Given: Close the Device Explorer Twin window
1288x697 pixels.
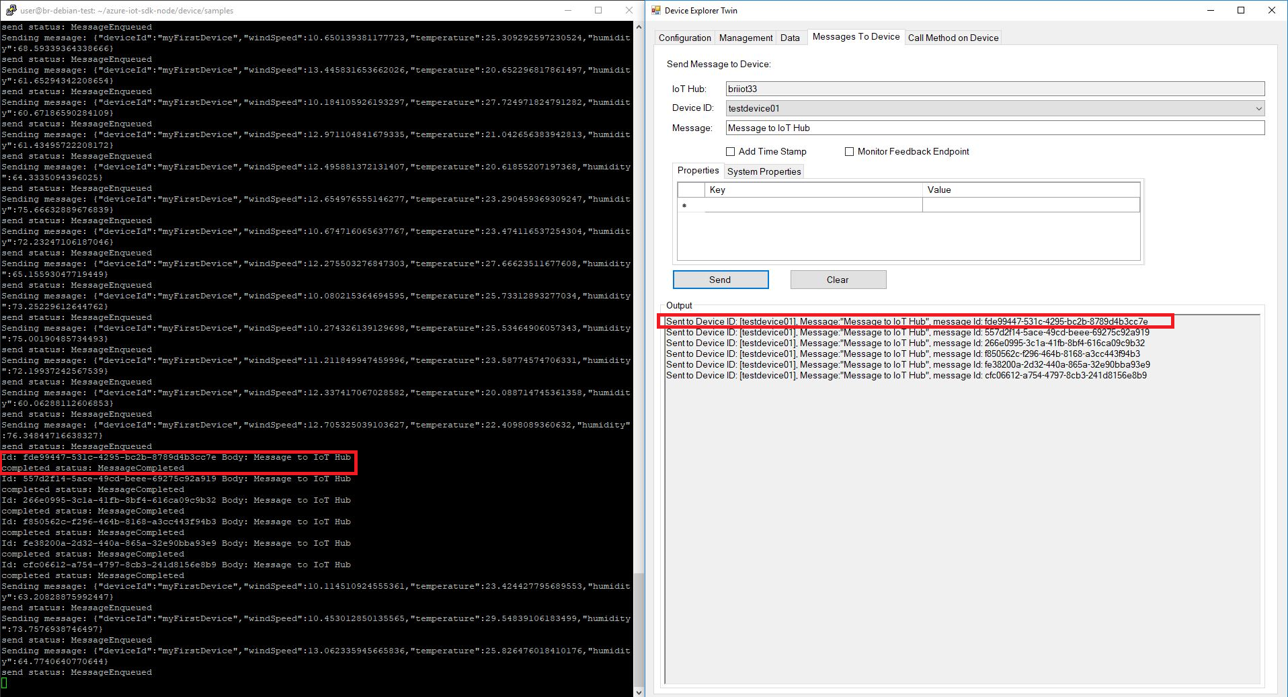Looking at the screenshot, I should [x=1272, y=10].
